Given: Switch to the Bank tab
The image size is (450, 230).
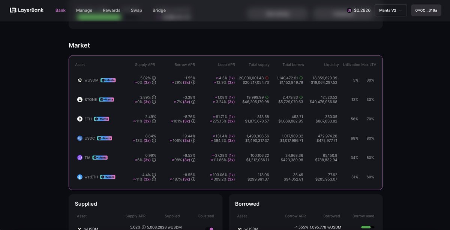Looking at the screenshot, I should pos(60,10).
